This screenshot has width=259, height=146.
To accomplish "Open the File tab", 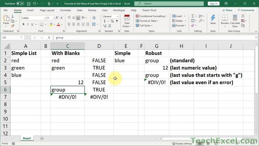I will click(5, 10).
